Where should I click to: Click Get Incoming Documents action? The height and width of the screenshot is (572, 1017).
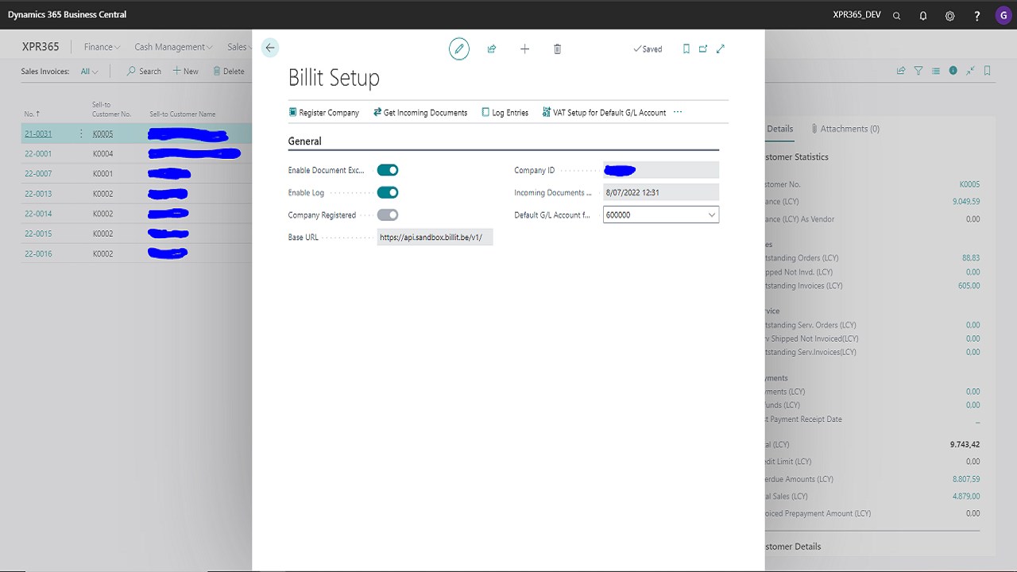coord(420,113)
